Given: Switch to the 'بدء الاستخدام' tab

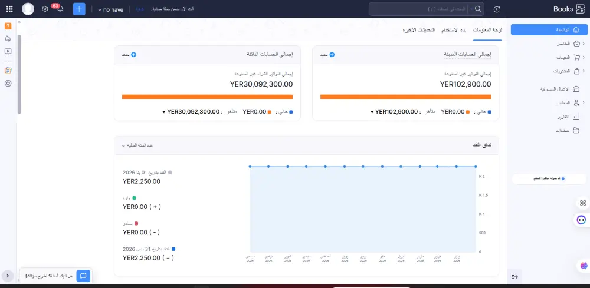Looking at the screenshot, I should [453, 30].
